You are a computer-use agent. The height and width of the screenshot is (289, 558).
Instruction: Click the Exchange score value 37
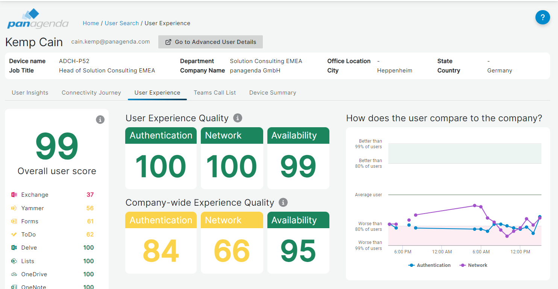[x=90, y=195]
